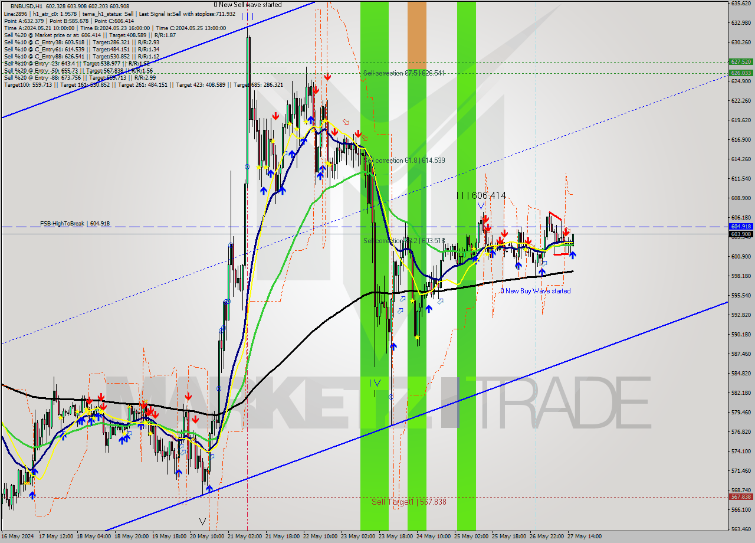Select the 'Sell %10 @ C_Entry88: 626.541' line

[x=81, y=56]
